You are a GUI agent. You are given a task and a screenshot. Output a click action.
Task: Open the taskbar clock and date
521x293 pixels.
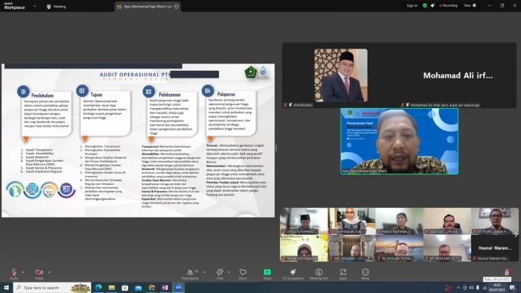[x=497, y=288]
